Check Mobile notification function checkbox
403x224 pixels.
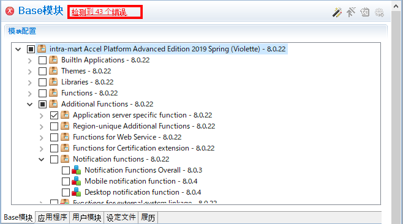click(x=66, y=181)
